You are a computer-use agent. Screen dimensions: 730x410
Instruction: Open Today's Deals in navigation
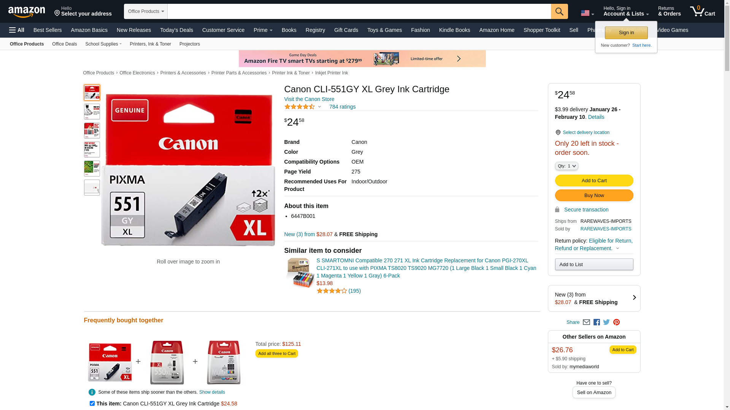[x=176, y=30]
